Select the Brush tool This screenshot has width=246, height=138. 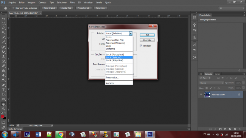tap(3, 52)
